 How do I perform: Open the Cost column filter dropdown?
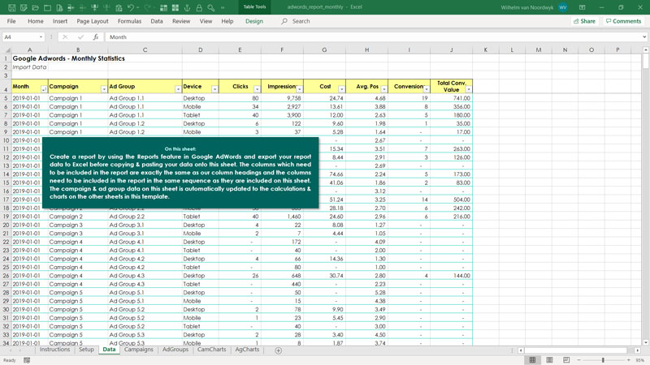click(341, 89)
